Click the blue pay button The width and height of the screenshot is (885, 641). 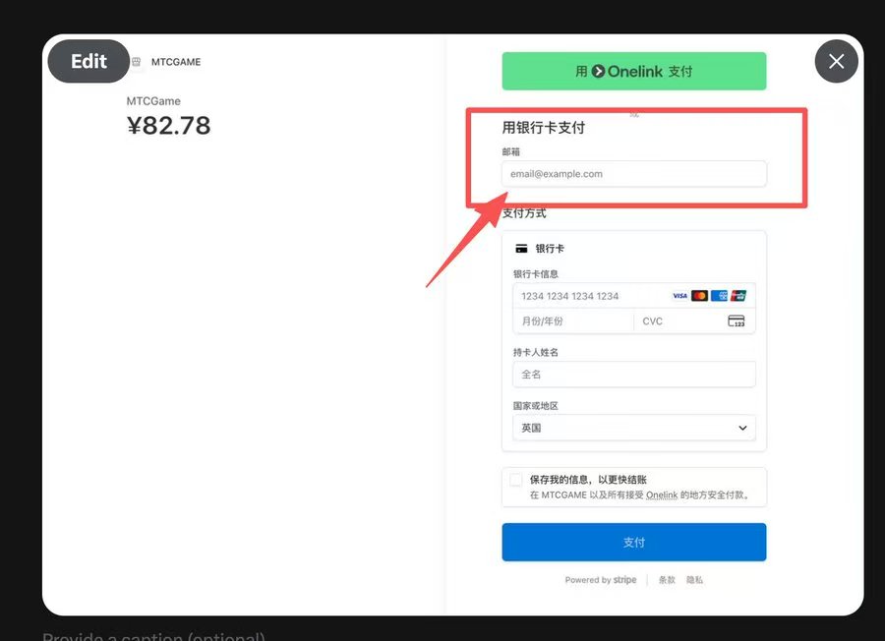(634, 543)
